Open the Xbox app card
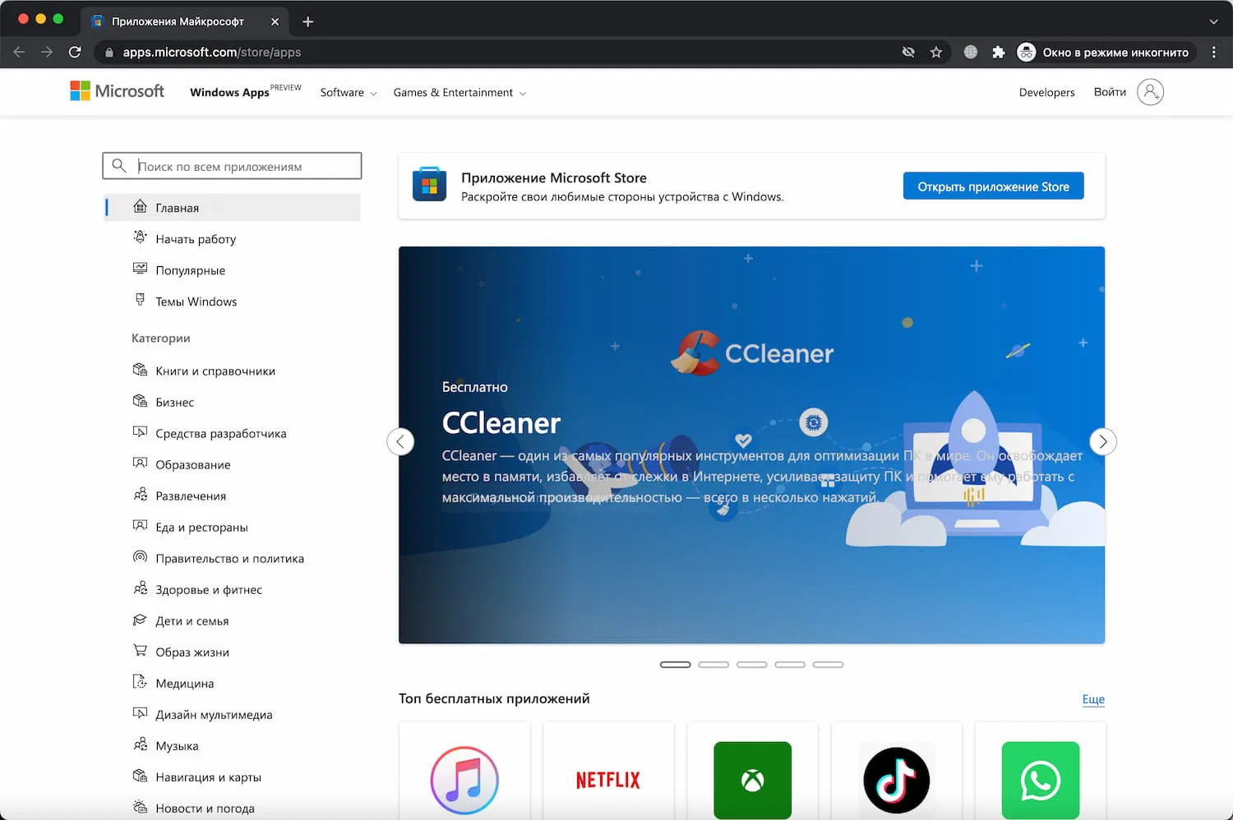1233x820 pixels. click(752, 771)
